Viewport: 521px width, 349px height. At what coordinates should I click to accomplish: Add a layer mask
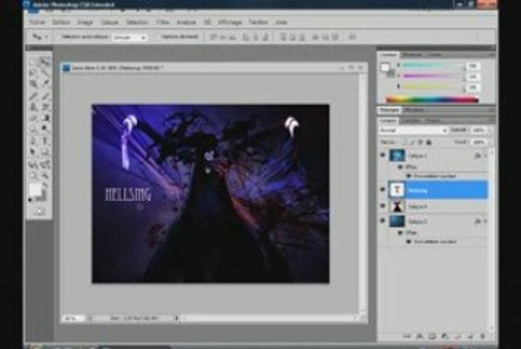click(x=432, y=336)
